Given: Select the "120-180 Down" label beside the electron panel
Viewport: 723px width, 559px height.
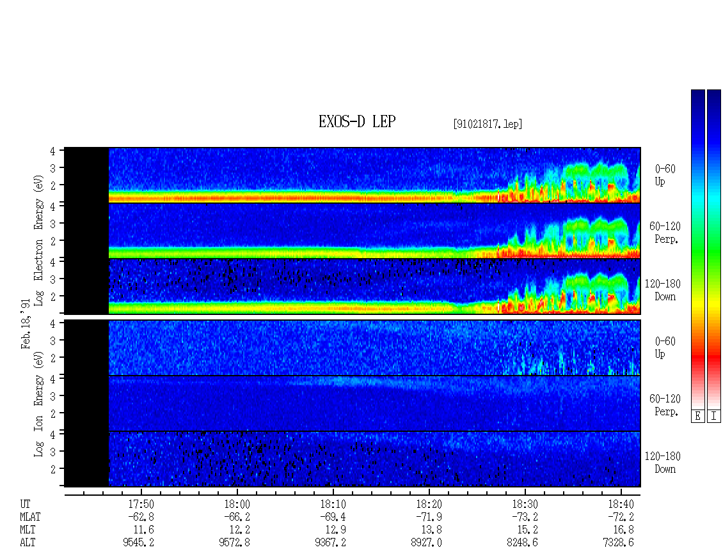Looking at the screenshot, I should [x=663, y=290].
